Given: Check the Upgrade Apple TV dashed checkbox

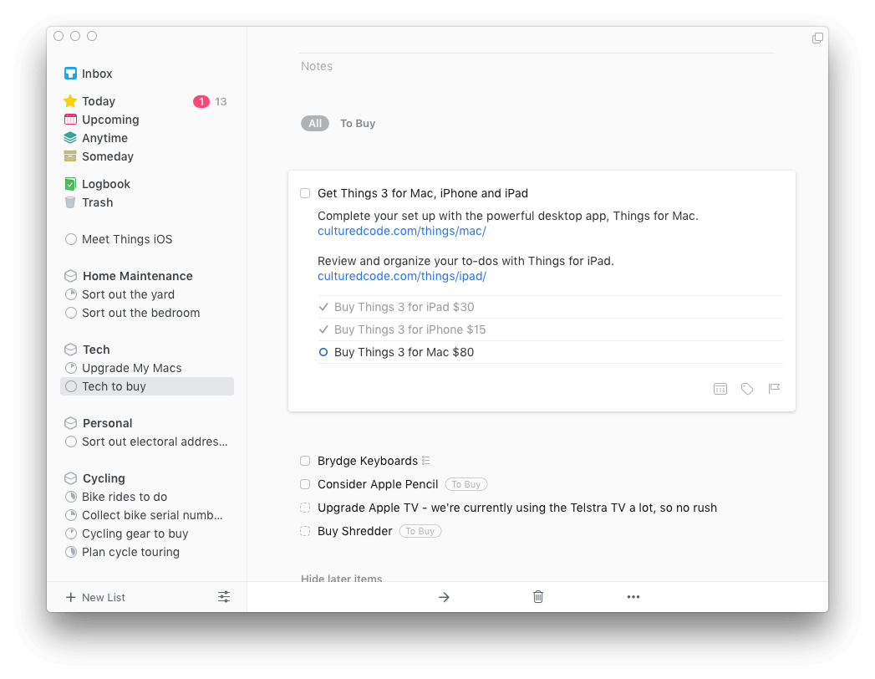Looking at the screenshot, I should [305, 508].
